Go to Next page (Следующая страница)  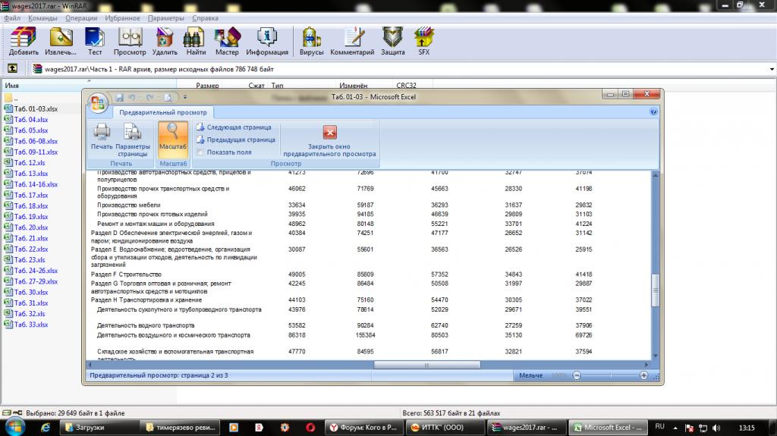click(x=235, y=127)
